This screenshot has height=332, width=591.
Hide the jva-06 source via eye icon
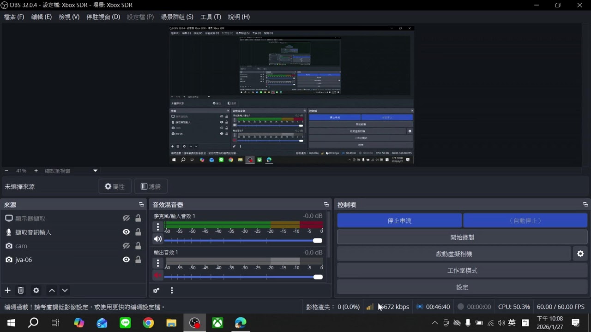tap(126, 260)
